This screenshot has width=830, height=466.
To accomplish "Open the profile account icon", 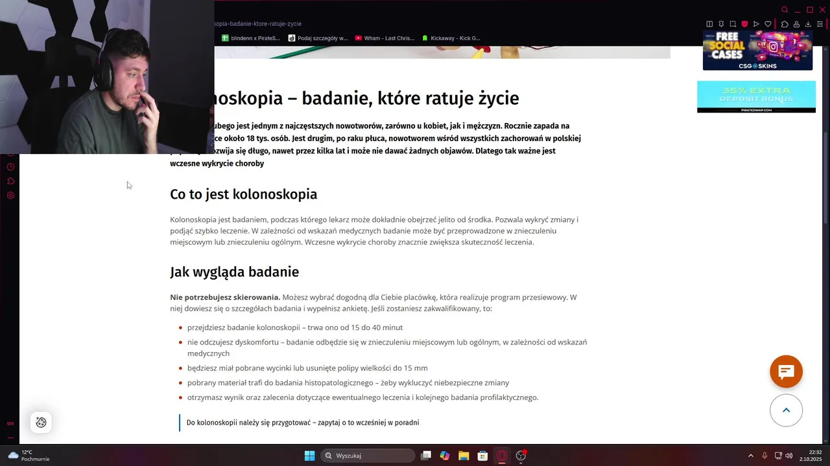I will [x=796, y=24].
